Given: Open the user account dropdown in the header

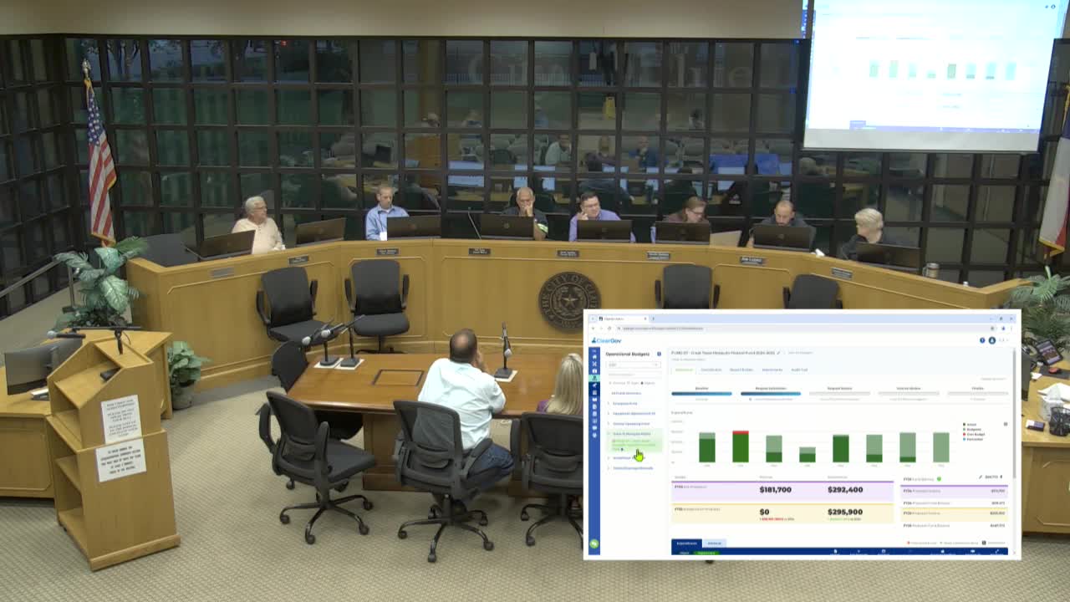Looking at the screenshot, I should coord(1003,340).
